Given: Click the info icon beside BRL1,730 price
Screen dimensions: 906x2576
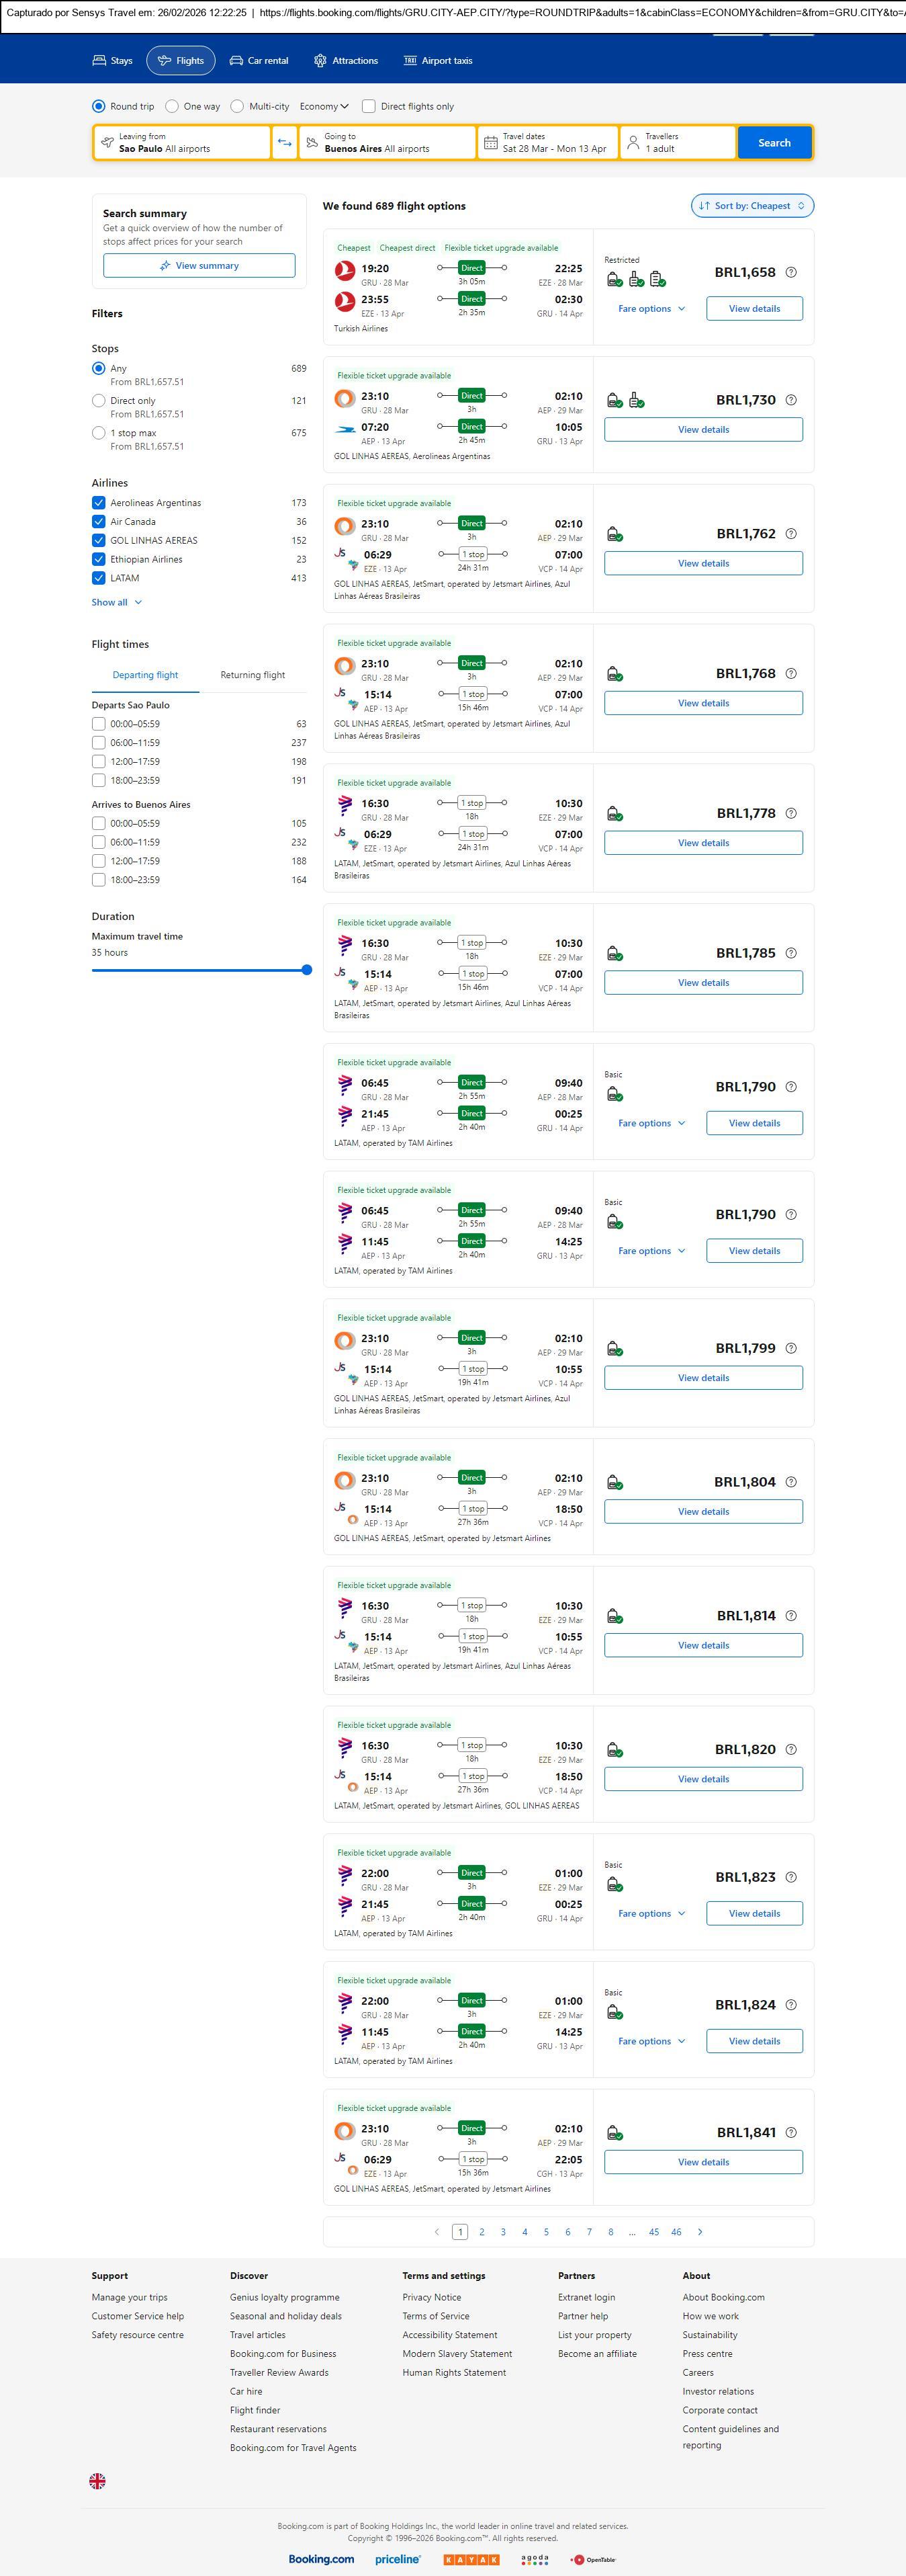Looking at the screenshot, I should (791, 400).
